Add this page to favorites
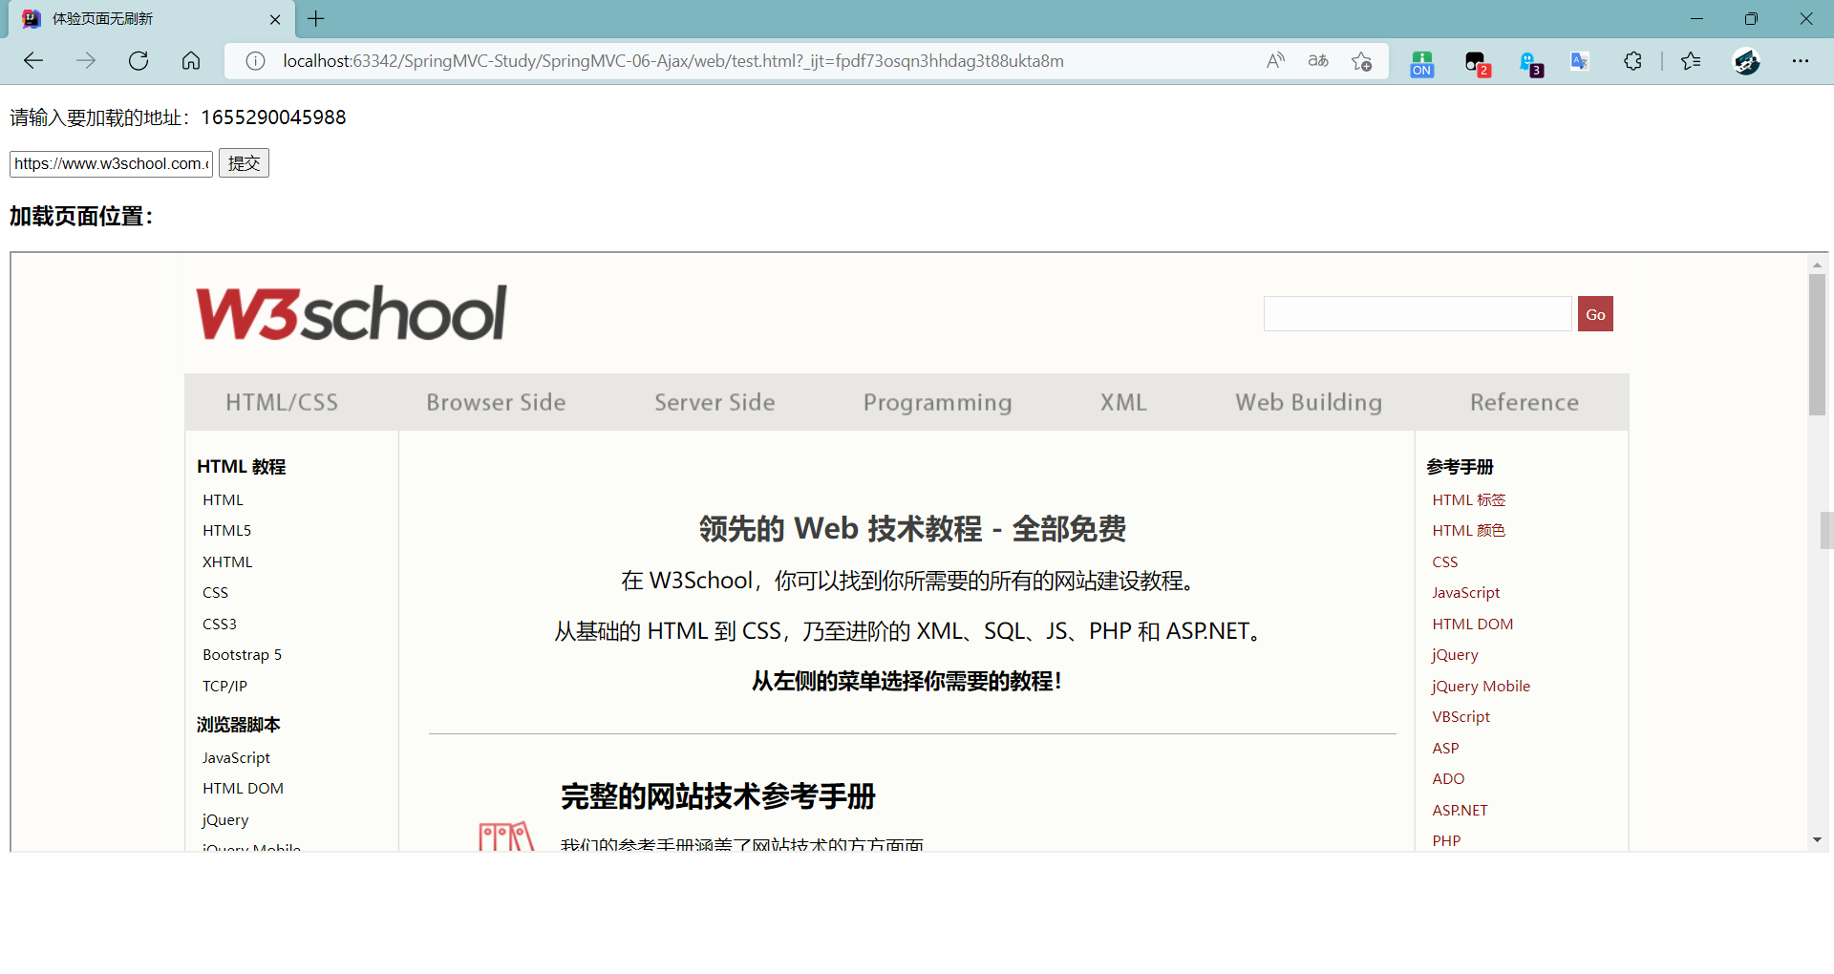 (1361, 61)
